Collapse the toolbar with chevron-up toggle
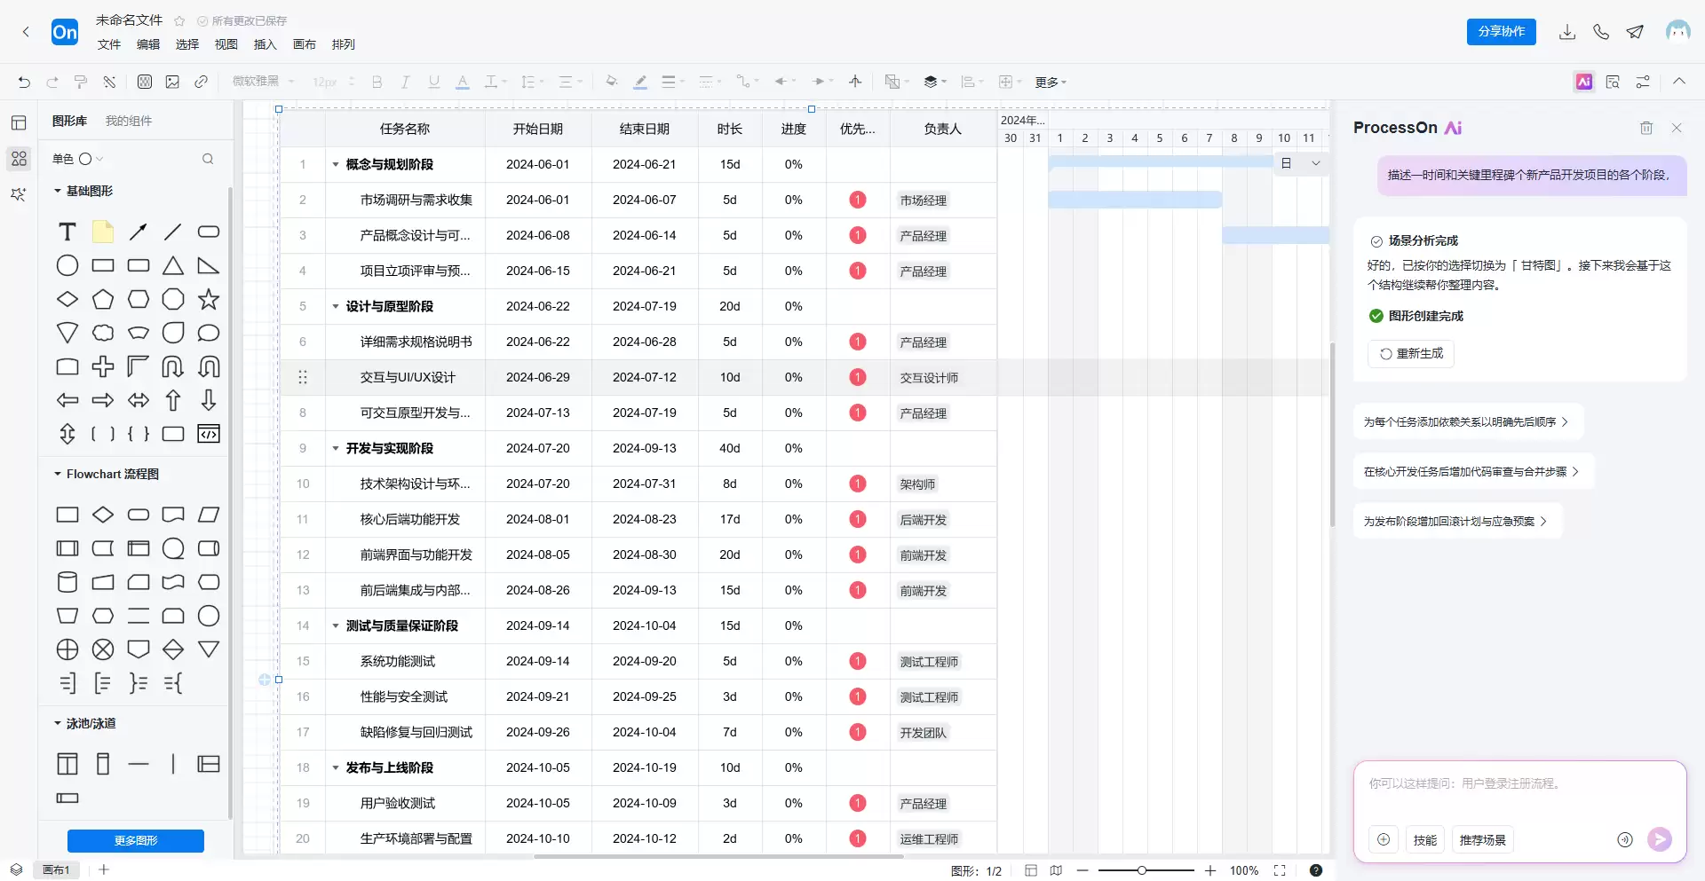Viewport: 1705px width, 881px height. point(1679,81)
